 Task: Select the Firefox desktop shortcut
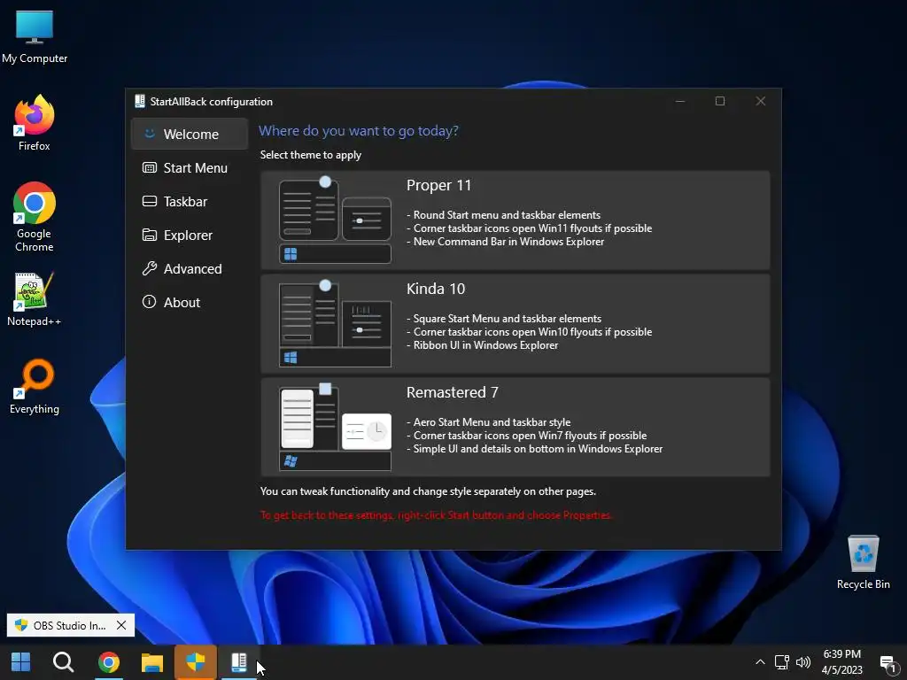click(x=35, y=123)
